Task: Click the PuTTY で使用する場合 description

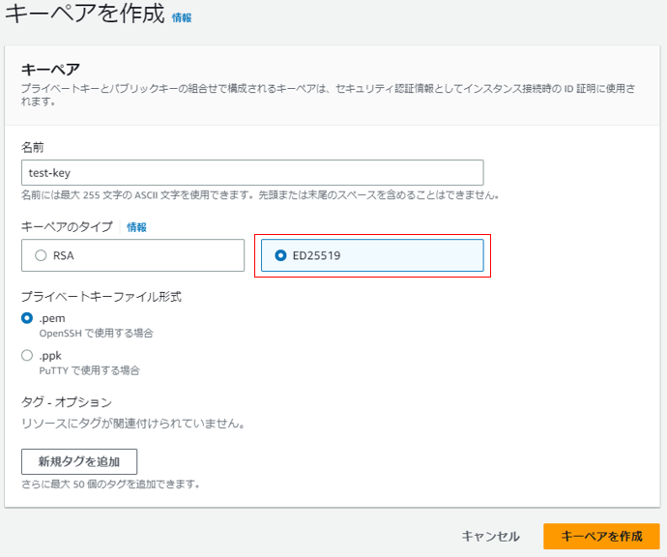Action: pyautogui.click(x=89, y=370)
